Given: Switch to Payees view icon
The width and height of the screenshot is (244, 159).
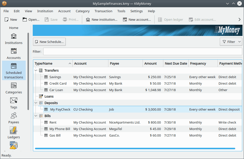Looking at the screenshot, I should (x=14, y=116).
